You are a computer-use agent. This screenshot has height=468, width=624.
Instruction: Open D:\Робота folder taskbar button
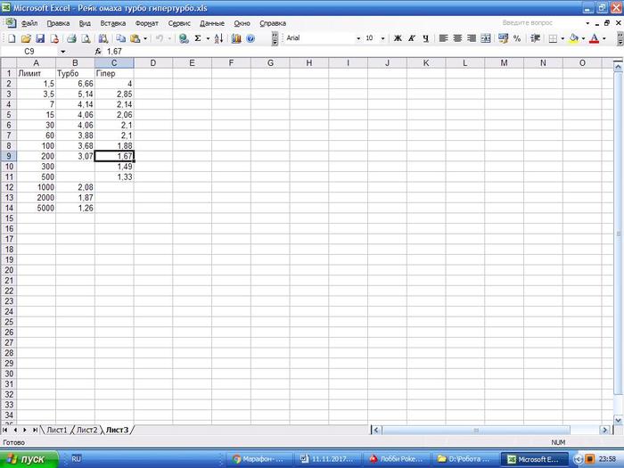pyautogui.click(x=465, y=459)
